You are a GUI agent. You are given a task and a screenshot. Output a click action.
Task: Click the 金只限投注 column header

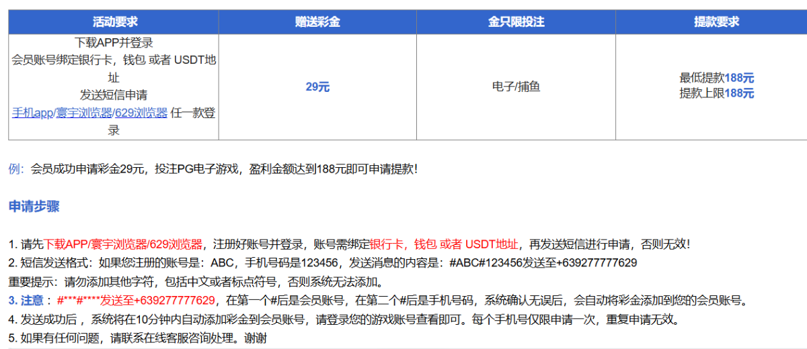pyautogui.click(x=516, y=21)
